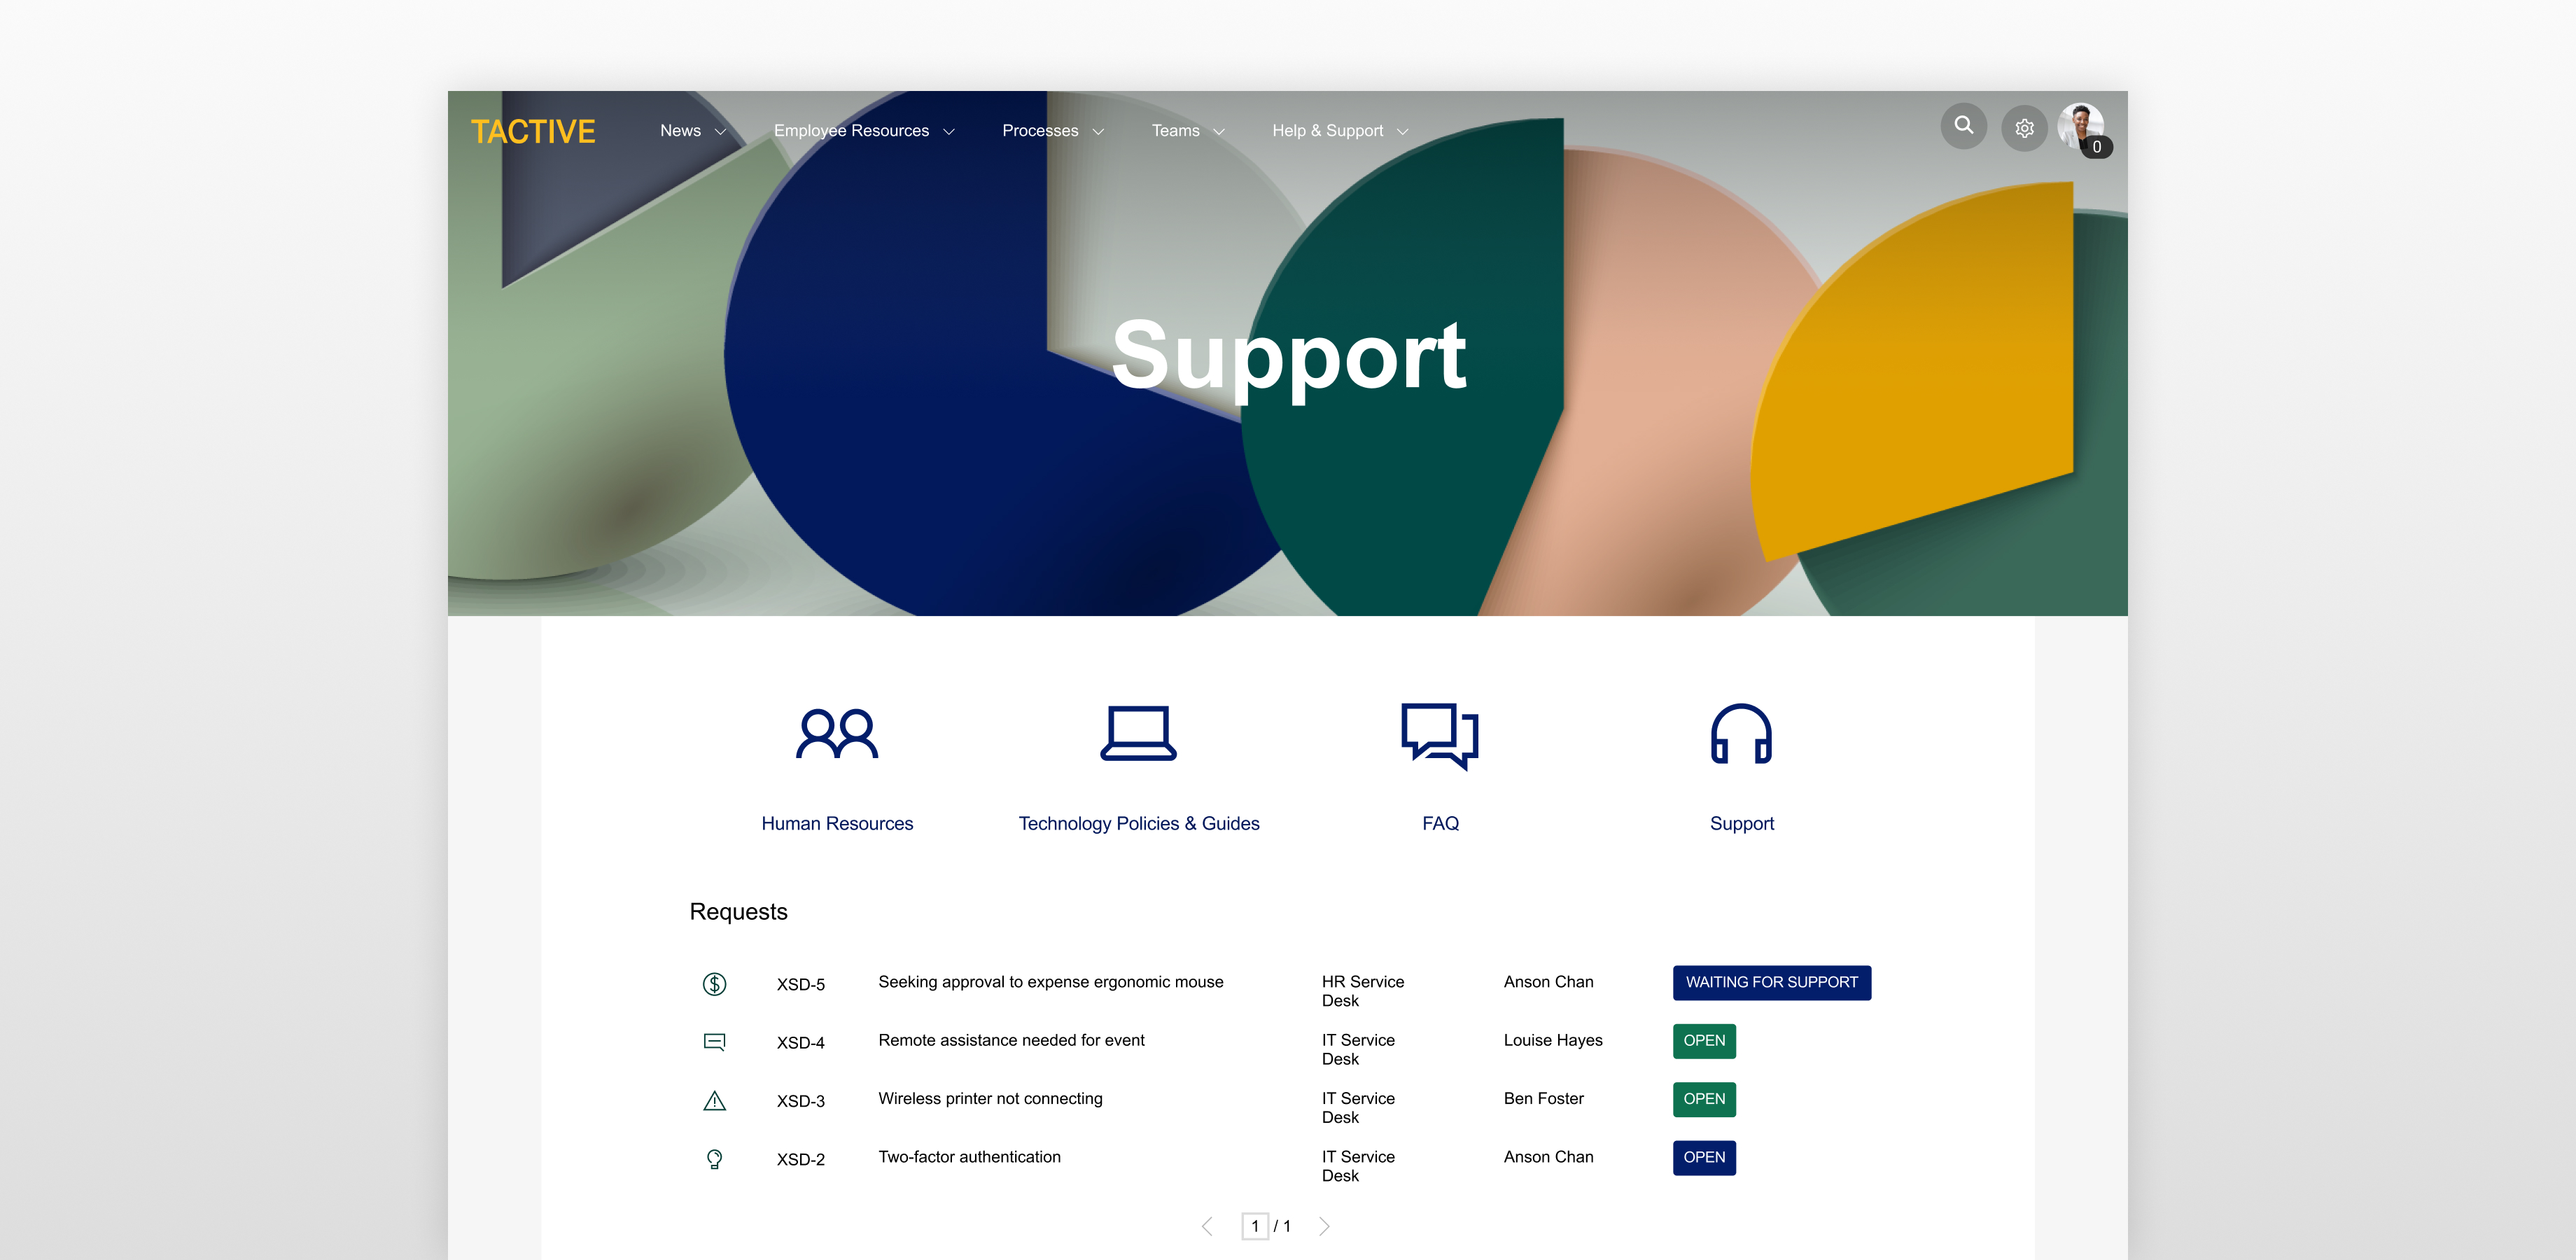Expand the News menu chevron

click(720, 132)
